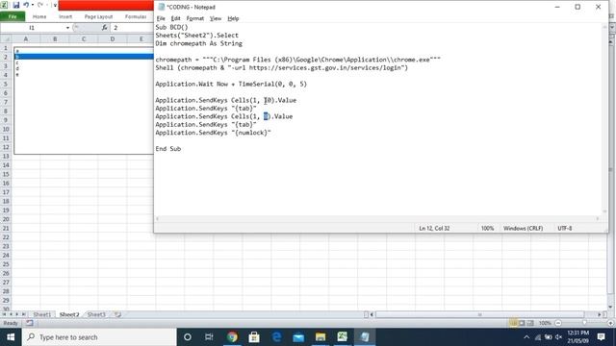Open Cortana circle icon
The height and width of the screenshot is (346, 616).
coord(188,337)
